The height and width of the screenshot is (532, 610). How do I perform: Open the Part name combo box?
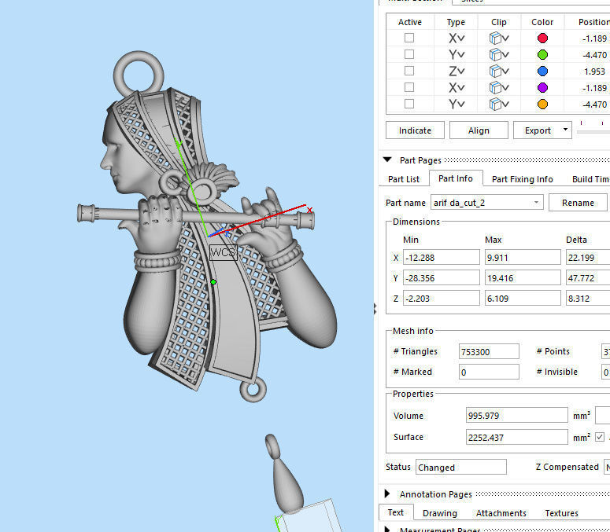pos(486,203)
